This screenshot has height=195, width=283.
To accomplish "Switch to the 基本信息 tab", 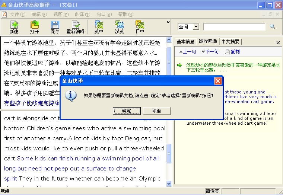I will tap(185, 42).
